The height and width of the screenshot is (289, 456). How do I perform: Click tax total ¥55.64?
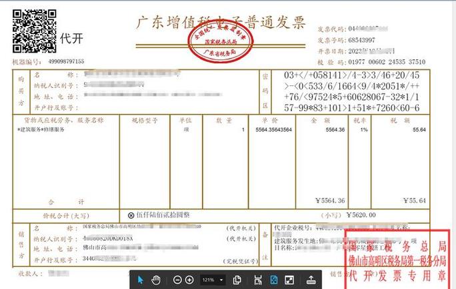point(415,200)
